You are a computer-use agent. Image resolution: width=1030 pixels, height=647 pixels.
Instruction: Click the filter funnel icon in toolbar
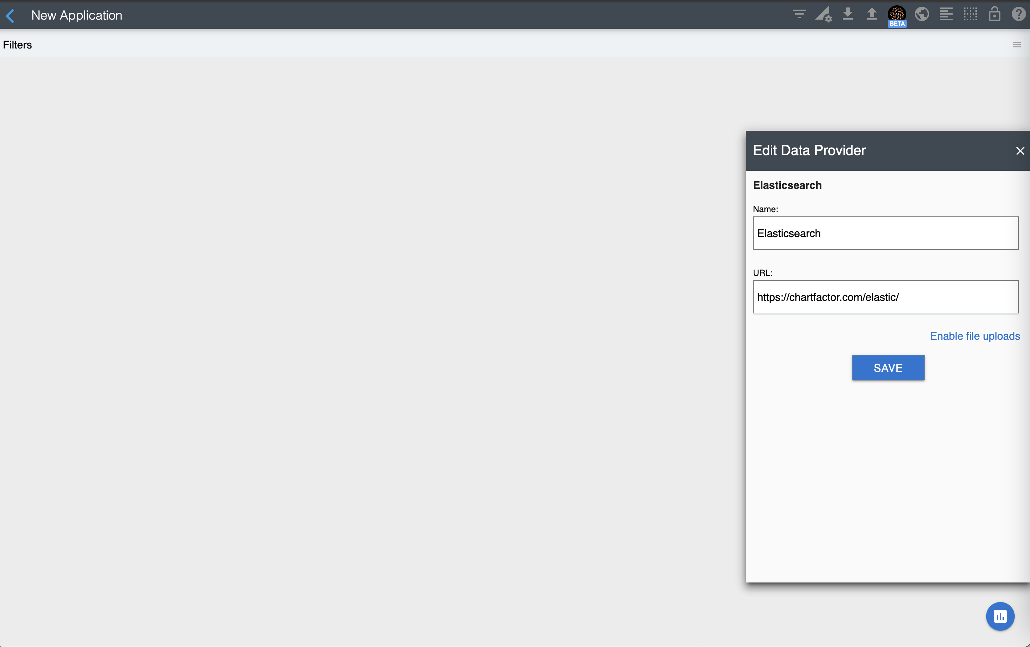point(799,14)
